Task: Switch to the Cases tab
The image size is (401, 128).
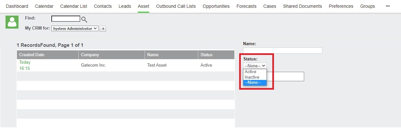Action: tap(270, 6)
